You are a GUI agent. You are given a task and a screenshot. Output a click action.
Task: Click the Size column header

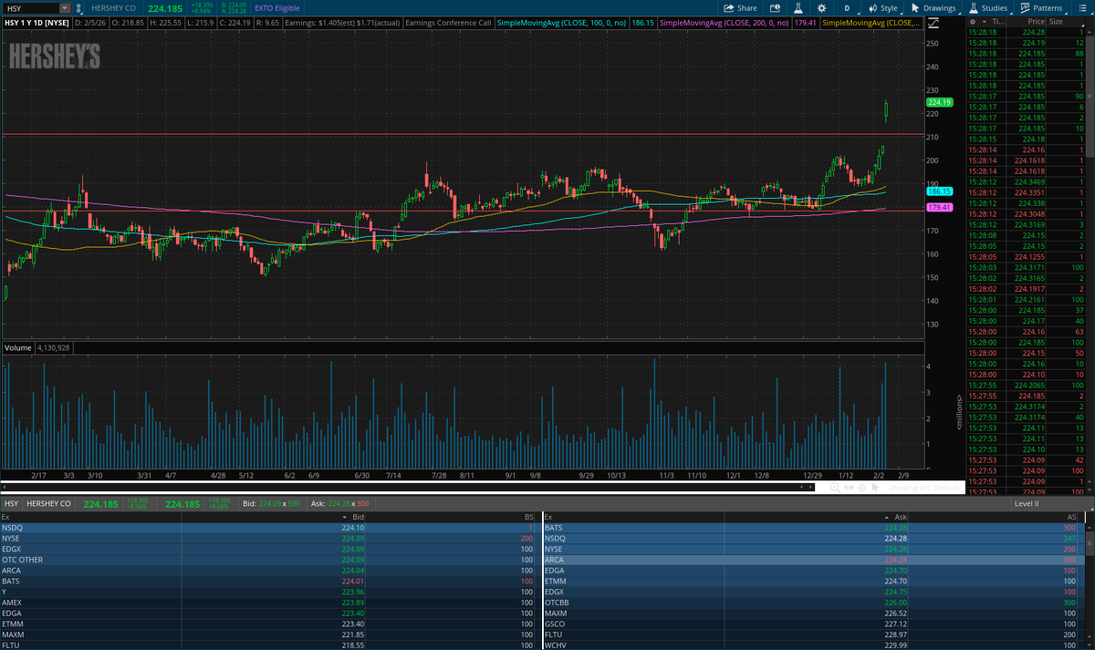[x=1056, y=20]
